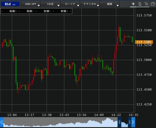Select the crosshair plus cursor tool

tap(133, 4)
